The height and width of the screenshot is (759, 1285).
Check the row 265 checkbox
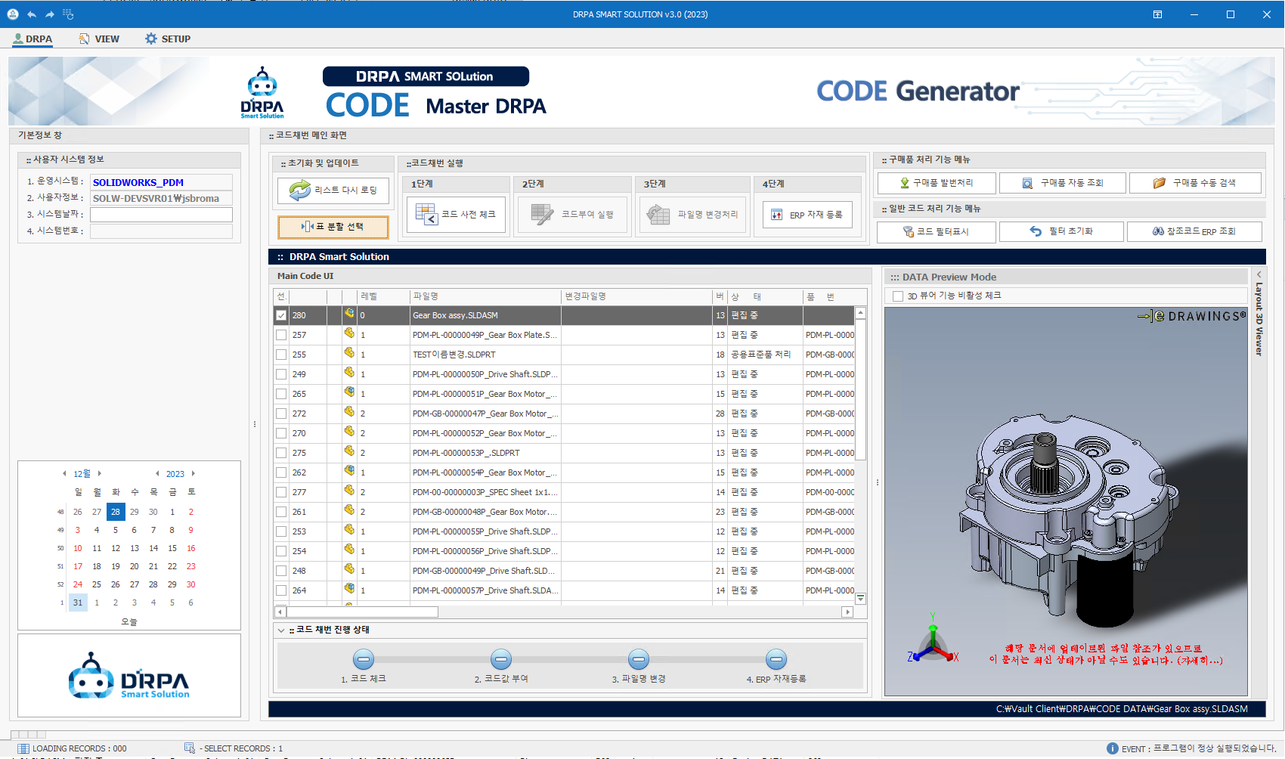pos(281,394)
